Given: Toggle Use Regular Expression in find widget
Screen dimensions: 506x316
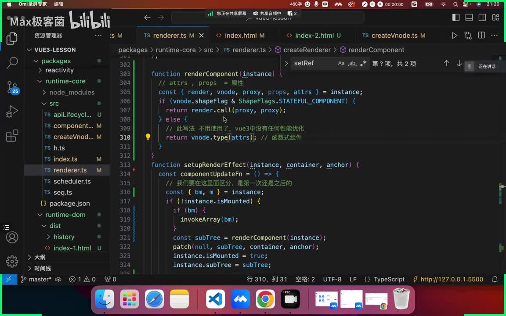Looking at the screenshot, I should (363, 63).
